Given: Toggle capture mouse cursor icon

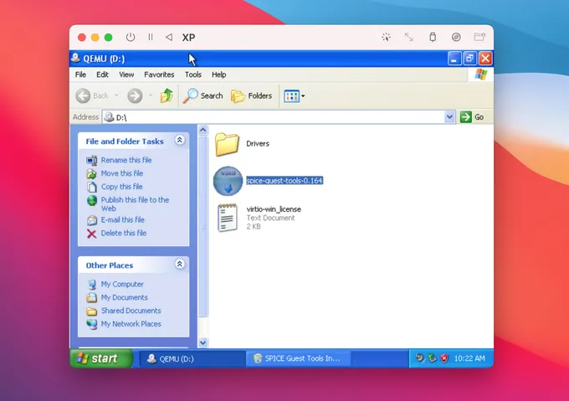Looking at the screenshot, I should point(386,37).
